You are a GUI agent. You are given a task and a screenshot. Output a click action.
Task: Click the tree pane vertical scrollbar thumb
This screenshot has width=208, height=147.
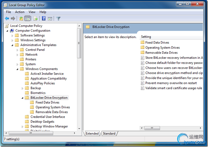pos(79,43)
